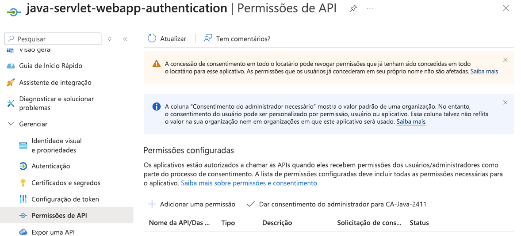The image size is (521, 236).
Task: Click the Atualizar refresh icon
Action: [x=152, y=38]
